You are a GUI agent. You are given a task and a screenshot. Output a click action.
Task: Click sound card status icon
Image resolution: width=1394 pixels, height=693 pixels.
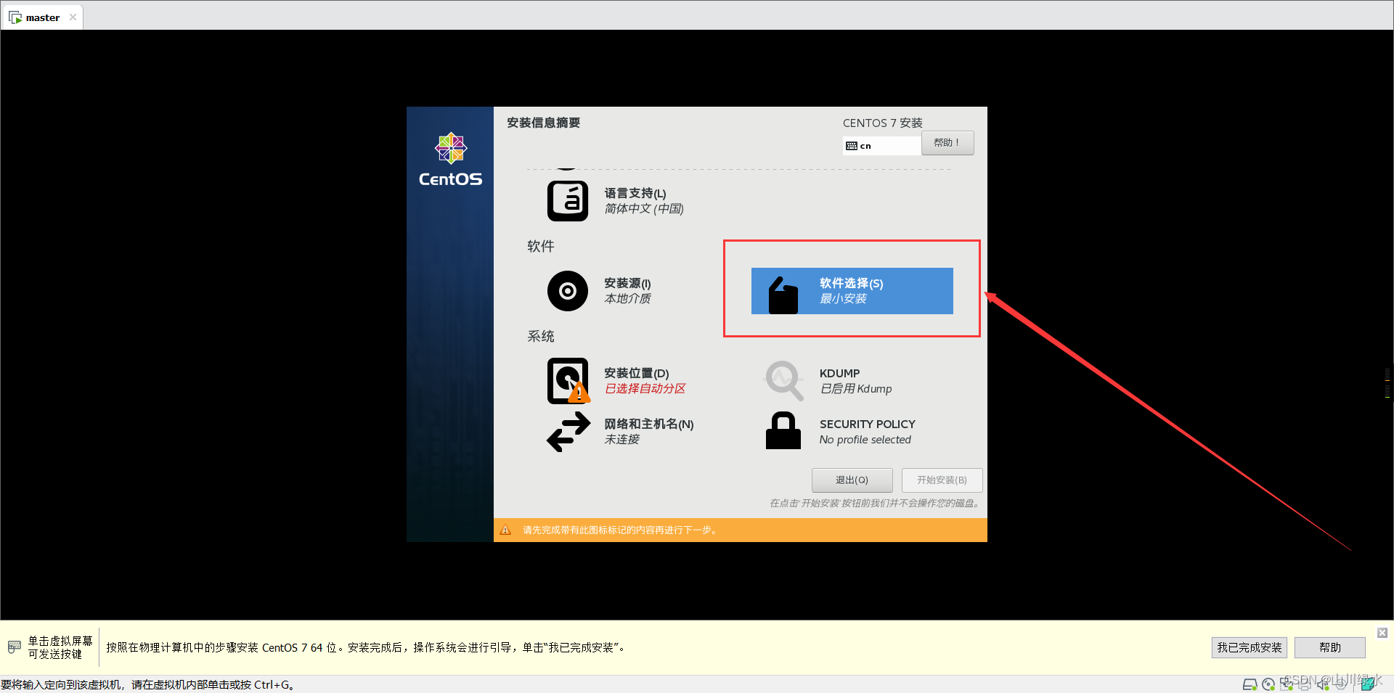click(1323, 684)
